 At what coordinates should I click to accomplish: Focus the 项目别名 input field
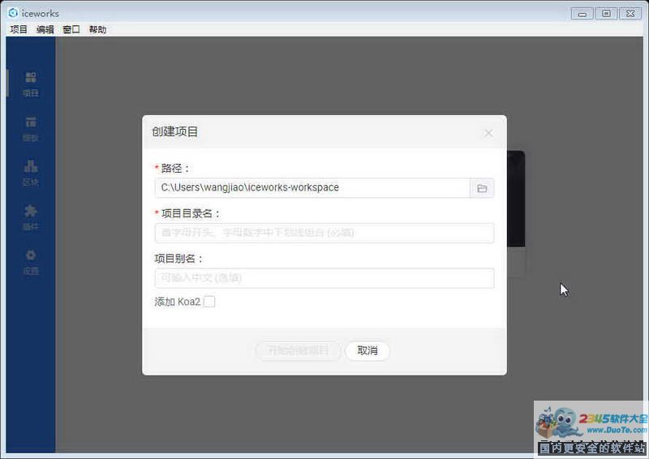(324, 278)
